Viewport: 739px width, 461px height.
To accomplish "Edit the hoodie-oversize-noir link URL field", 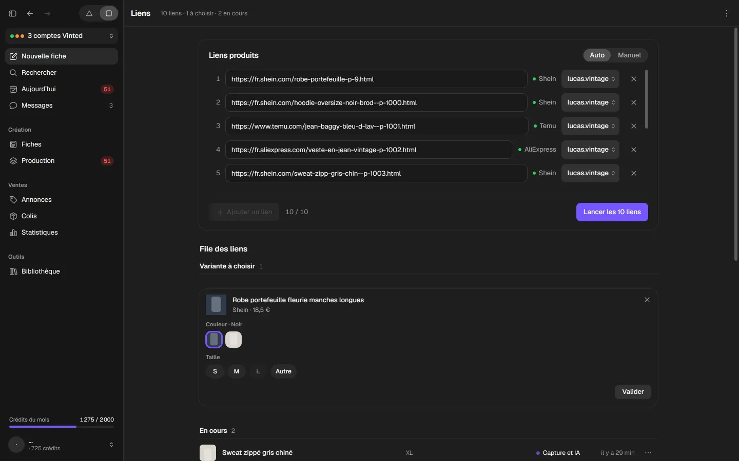I will coord(376,102).
